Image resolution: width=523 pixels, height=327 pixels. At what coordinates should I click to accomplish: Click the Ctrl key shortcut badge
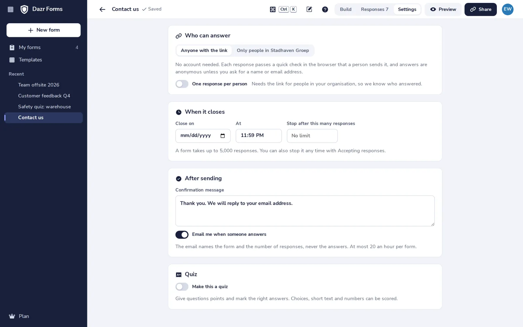[x=284, y=9]
